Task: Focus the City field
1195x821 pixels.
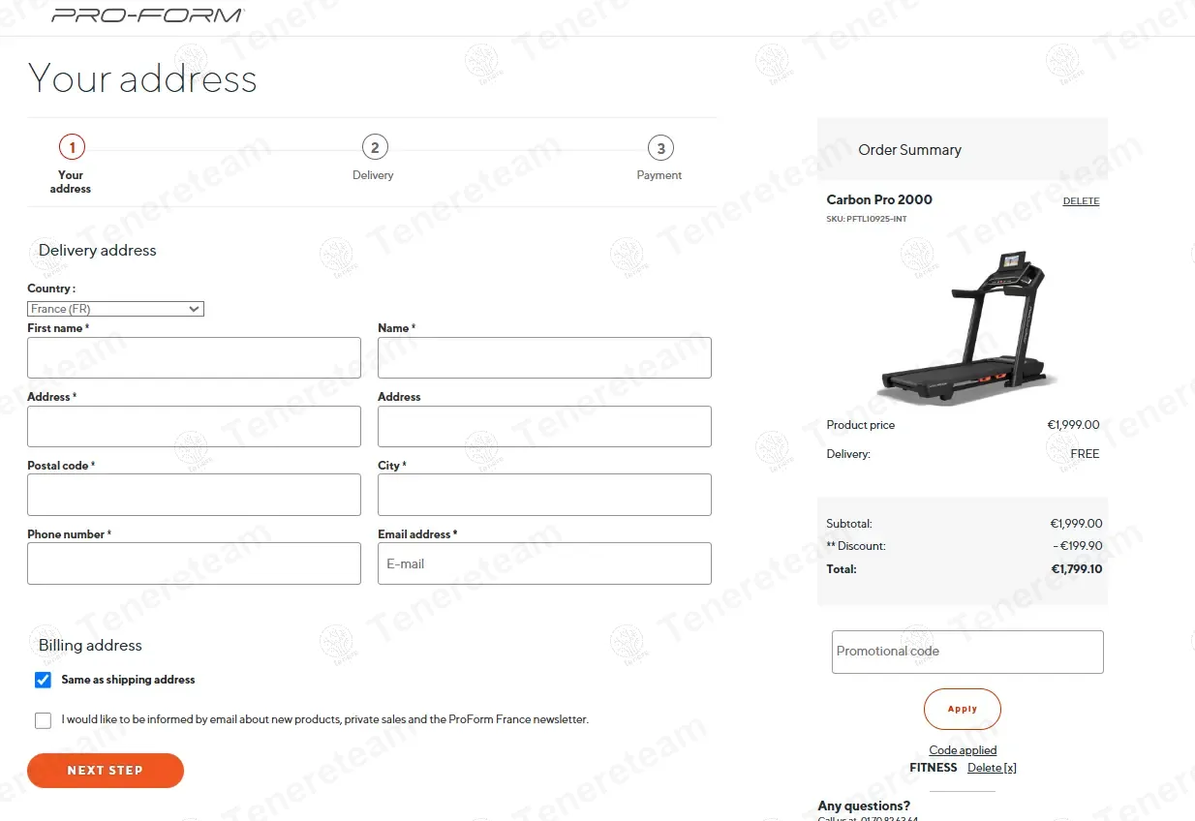Action: tap(544, 495)
